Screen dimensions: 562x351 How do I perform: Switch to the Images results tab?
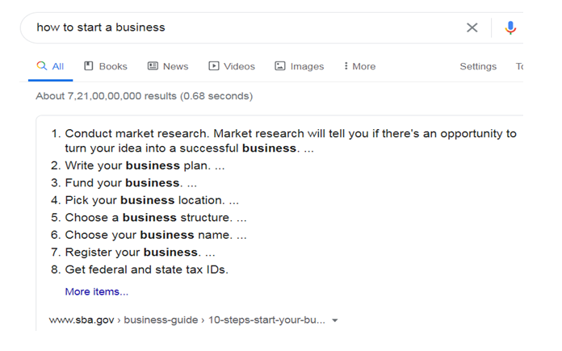300,66
